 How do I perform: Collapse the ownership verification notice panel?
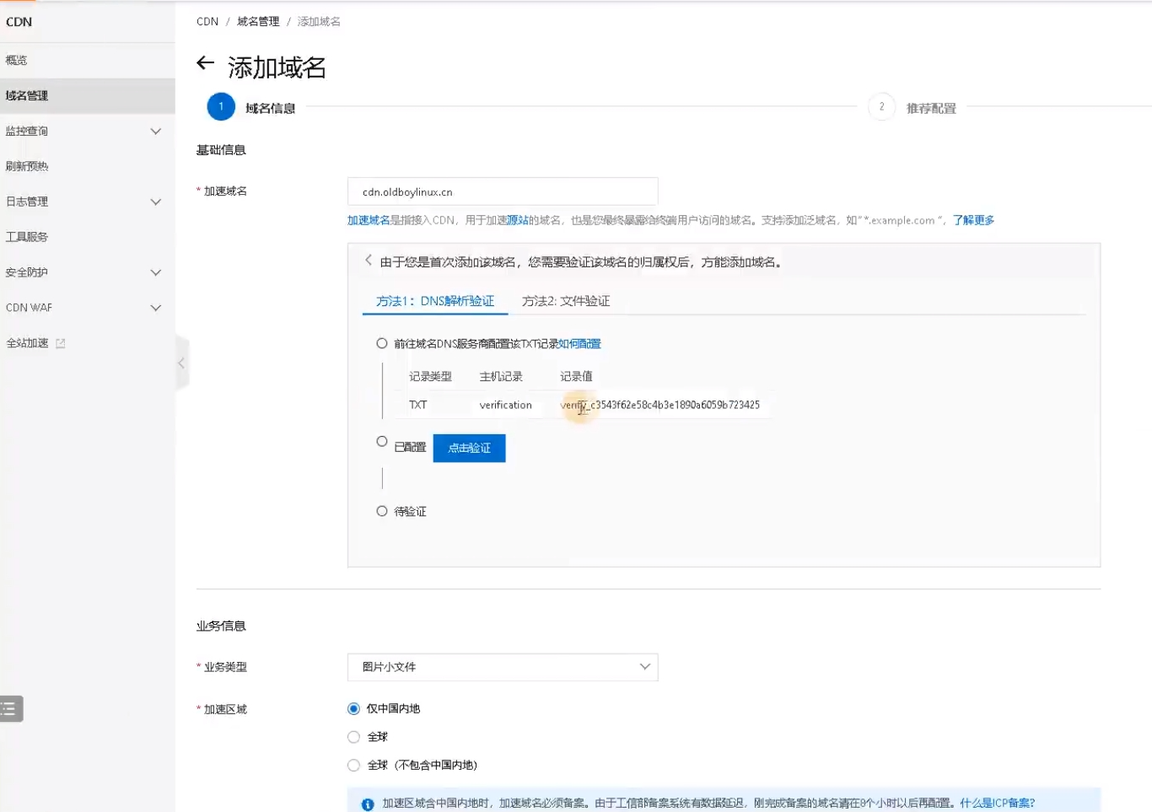coord(368,261)
